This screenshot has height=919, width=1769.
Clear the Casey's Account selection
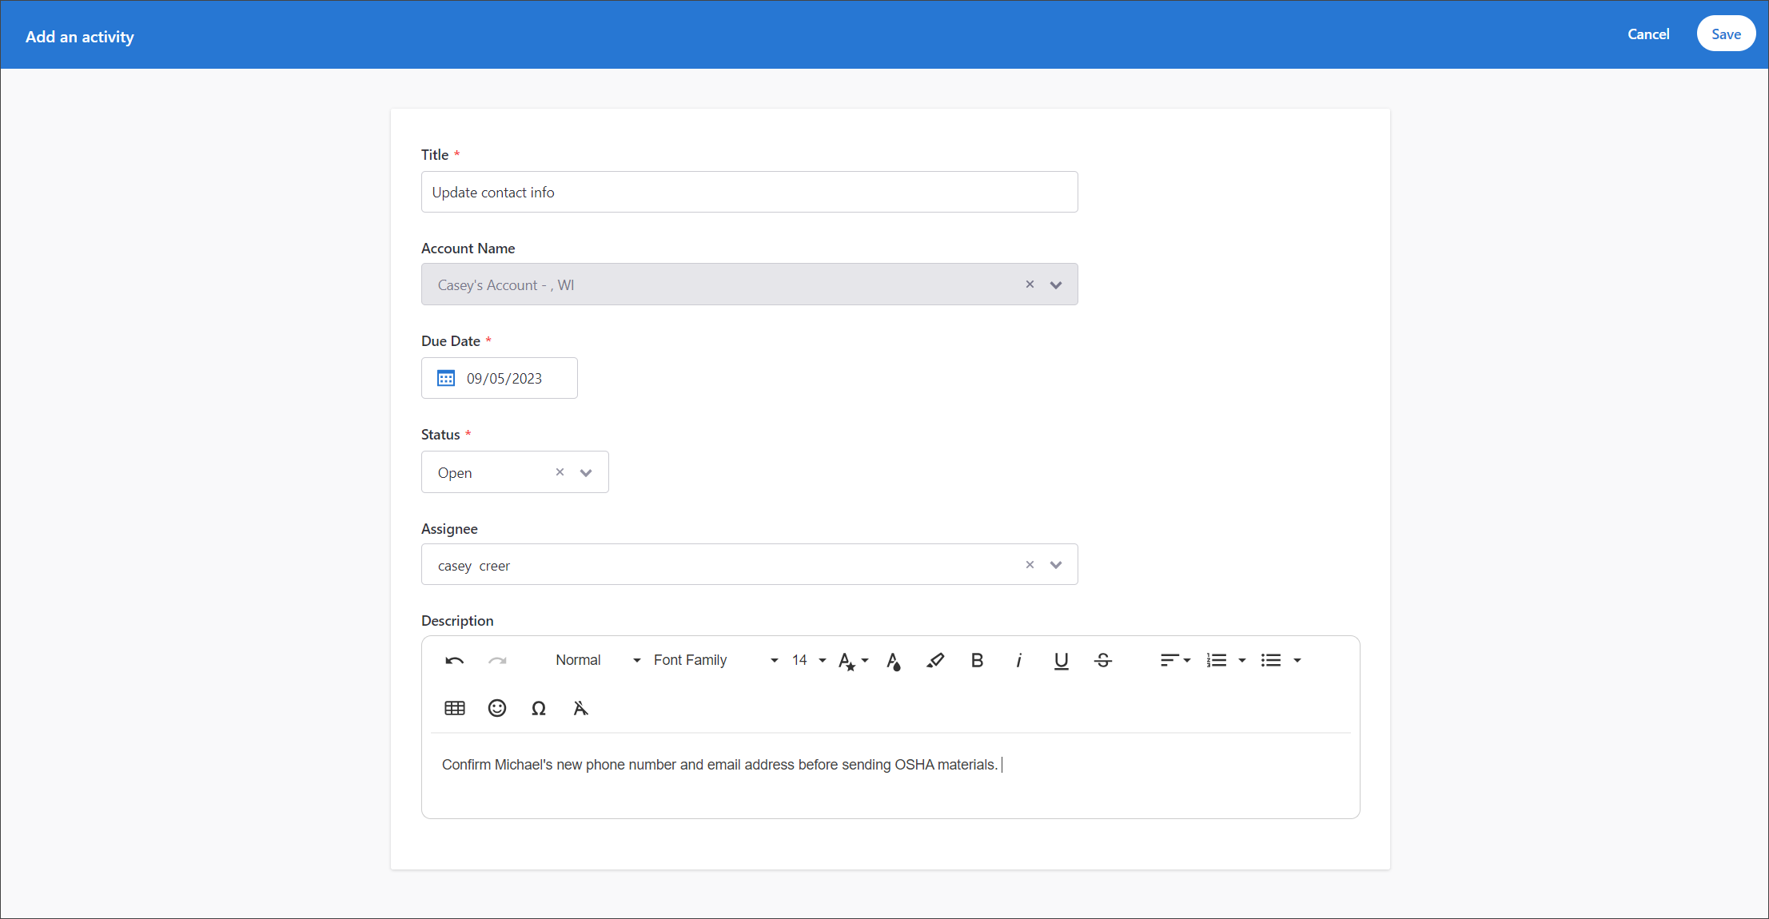1030,284
